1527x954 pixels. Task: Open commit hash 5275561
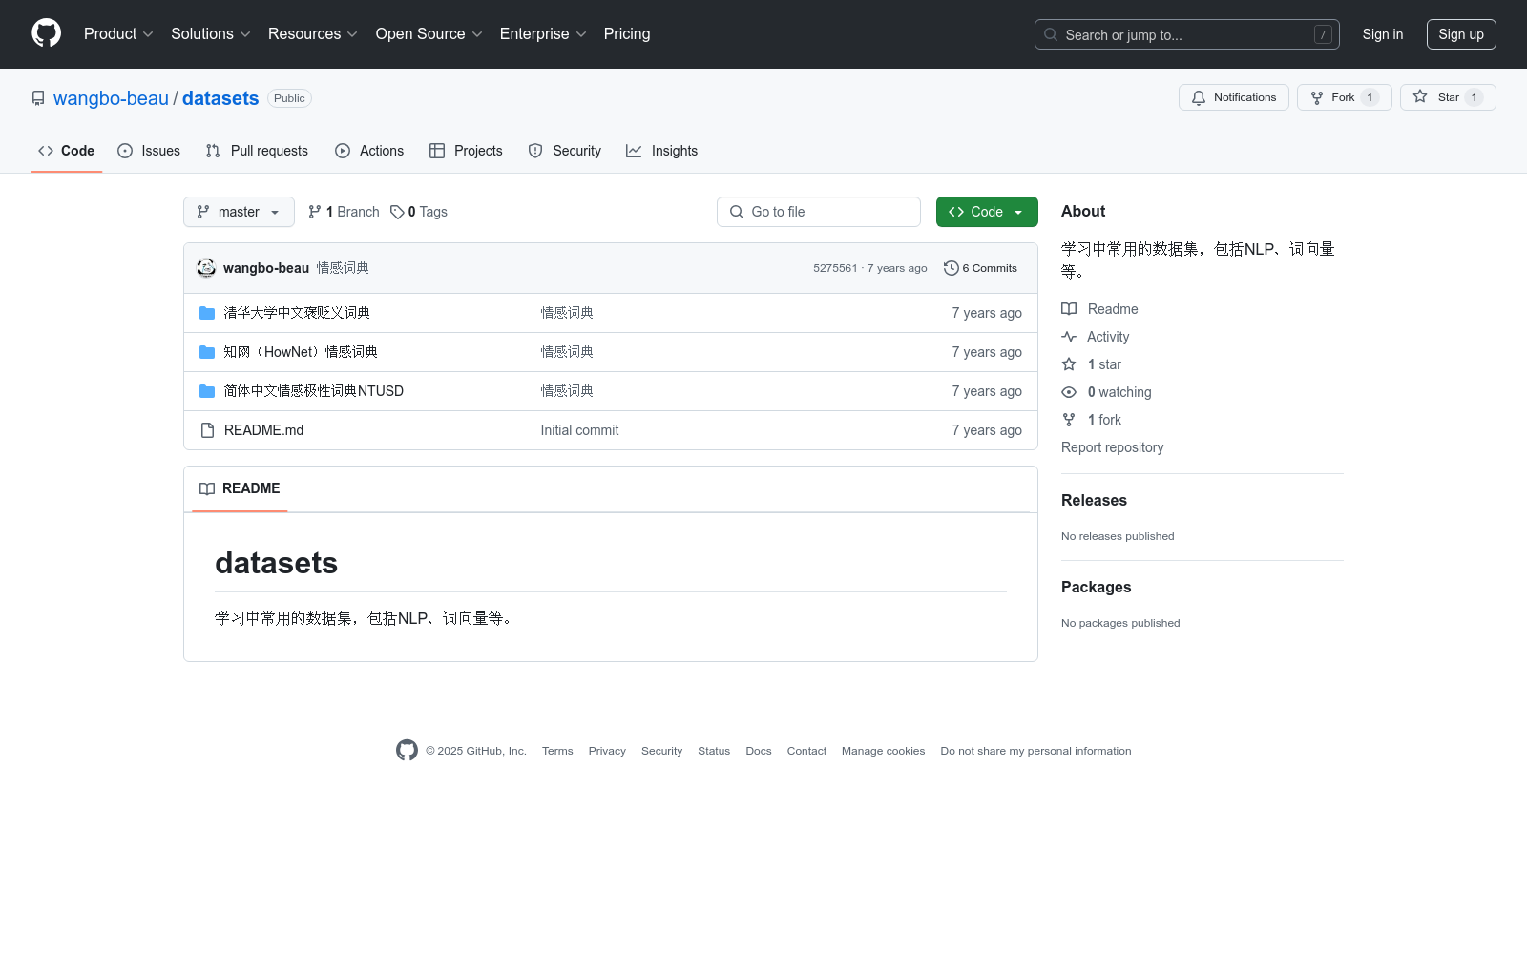(x=835, y=268)
